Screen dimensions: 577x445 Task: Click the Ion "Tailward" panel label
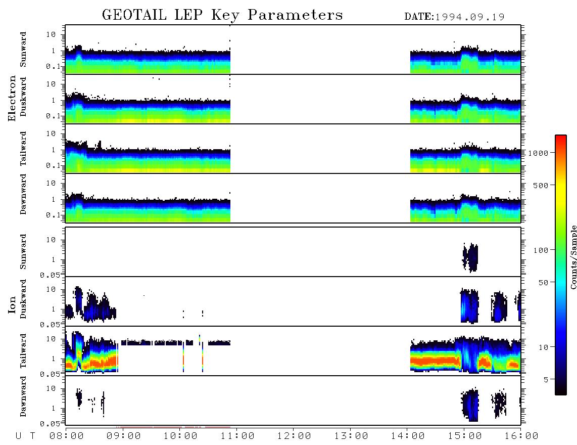[23, 351]
